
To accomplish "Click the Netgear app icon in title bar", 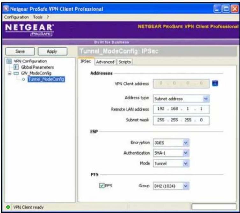I will [6, 8].
